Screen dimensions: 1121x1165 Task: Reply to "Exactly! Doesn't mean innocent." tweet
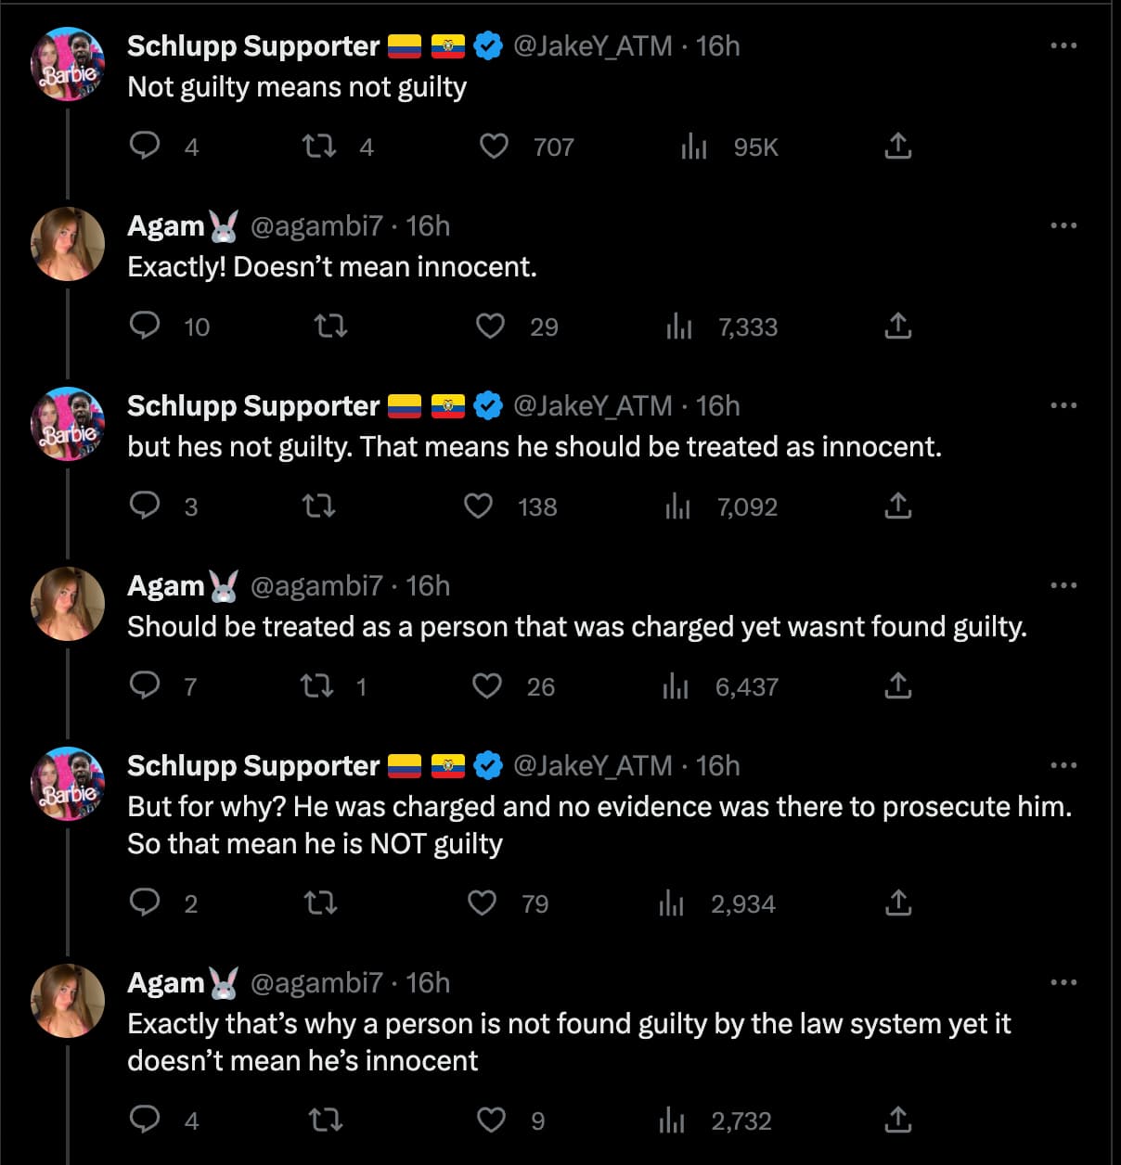(x=145, y=326)
